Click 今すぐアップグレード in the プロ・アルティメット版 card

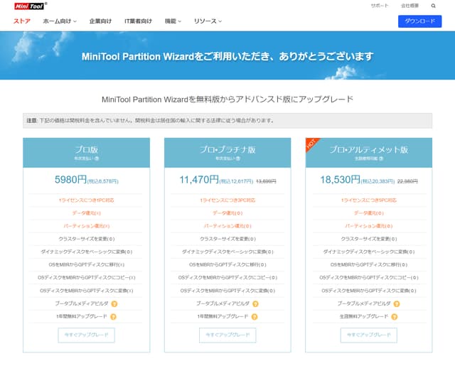point(369,335)
